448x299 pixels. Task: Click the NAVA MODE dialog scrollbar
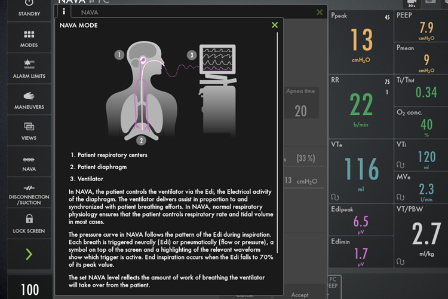point(278,120)
